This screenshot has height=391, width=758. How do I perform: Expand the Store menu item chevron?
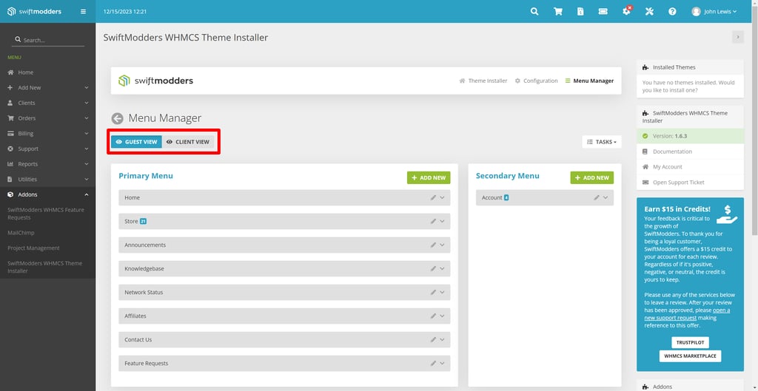[x=443, y=221]
